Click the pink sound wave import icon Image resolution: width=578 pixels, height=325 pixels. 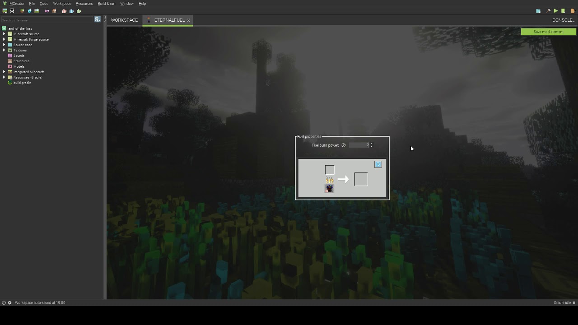47,11
